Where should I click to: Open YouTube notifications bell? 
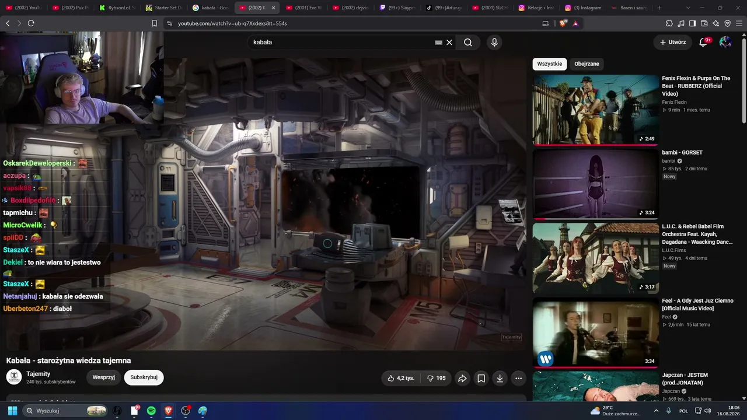pyautogui.click(x=704, y=42)
